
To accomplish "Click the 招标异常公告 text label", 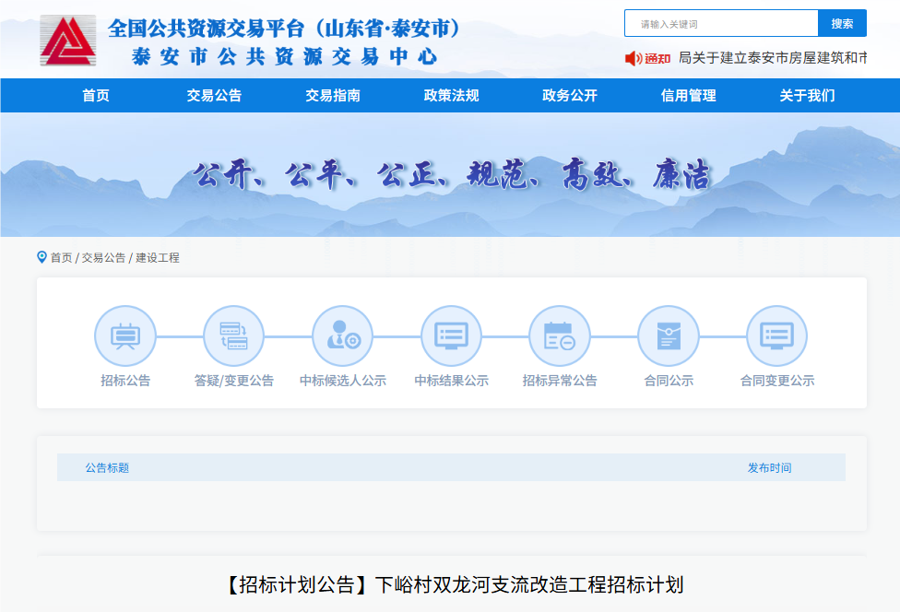I will coord(560,381).
